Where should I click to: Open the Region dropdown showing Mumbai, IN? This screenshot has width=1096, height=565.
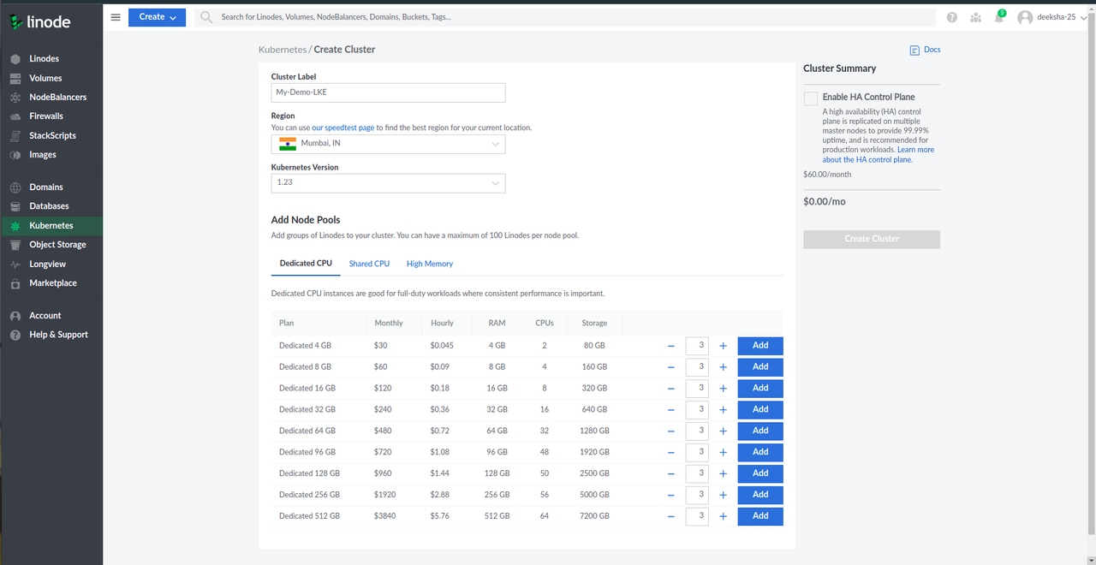(388, 144)
